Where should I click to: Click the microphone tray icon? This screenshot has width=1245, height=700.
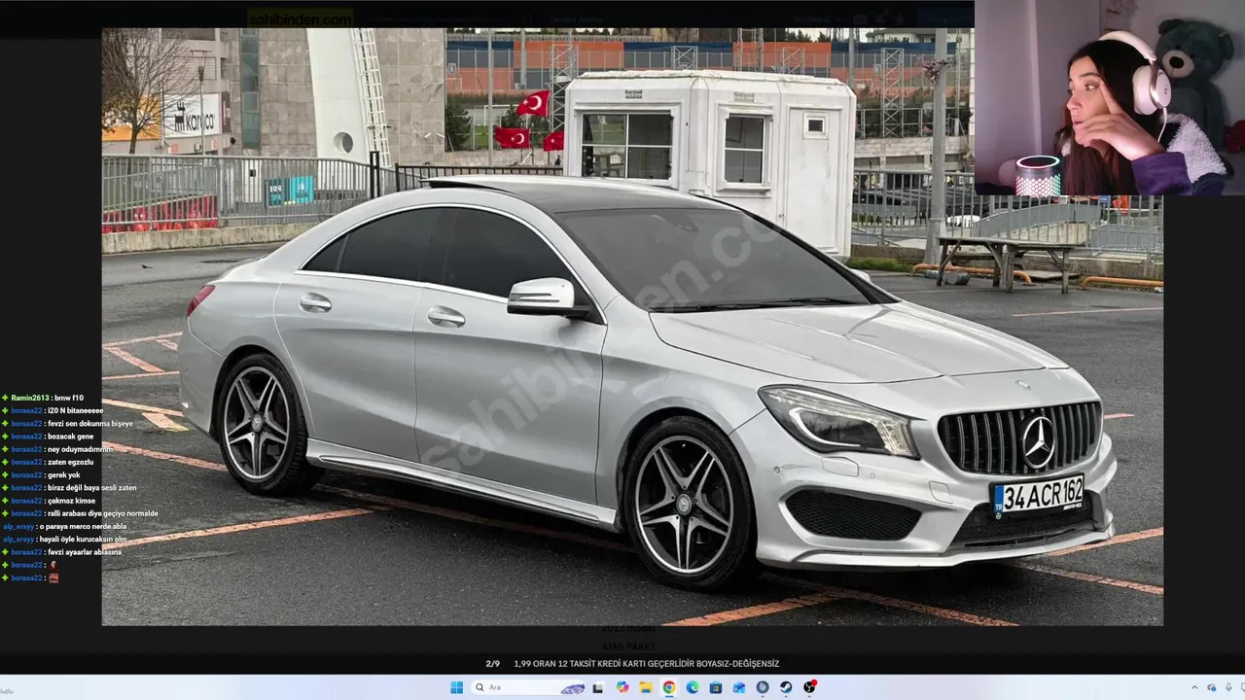coord(1228,687)
